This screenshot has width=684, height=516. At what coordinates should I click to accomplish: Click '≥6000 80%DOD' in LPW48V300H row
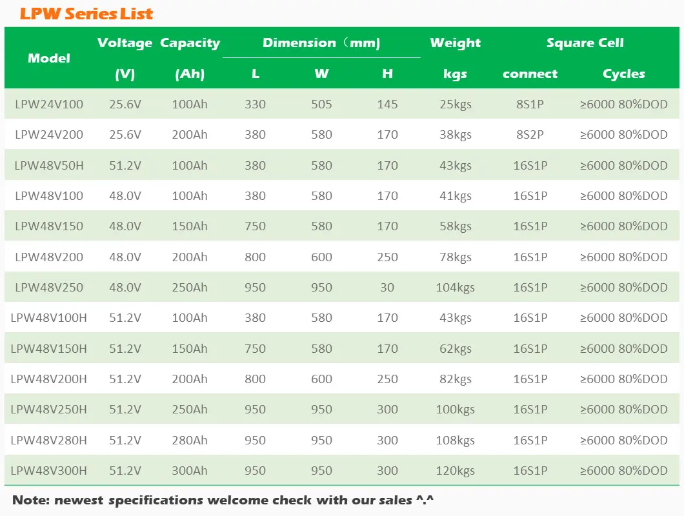pyautogui.click(x=624, y=471)
